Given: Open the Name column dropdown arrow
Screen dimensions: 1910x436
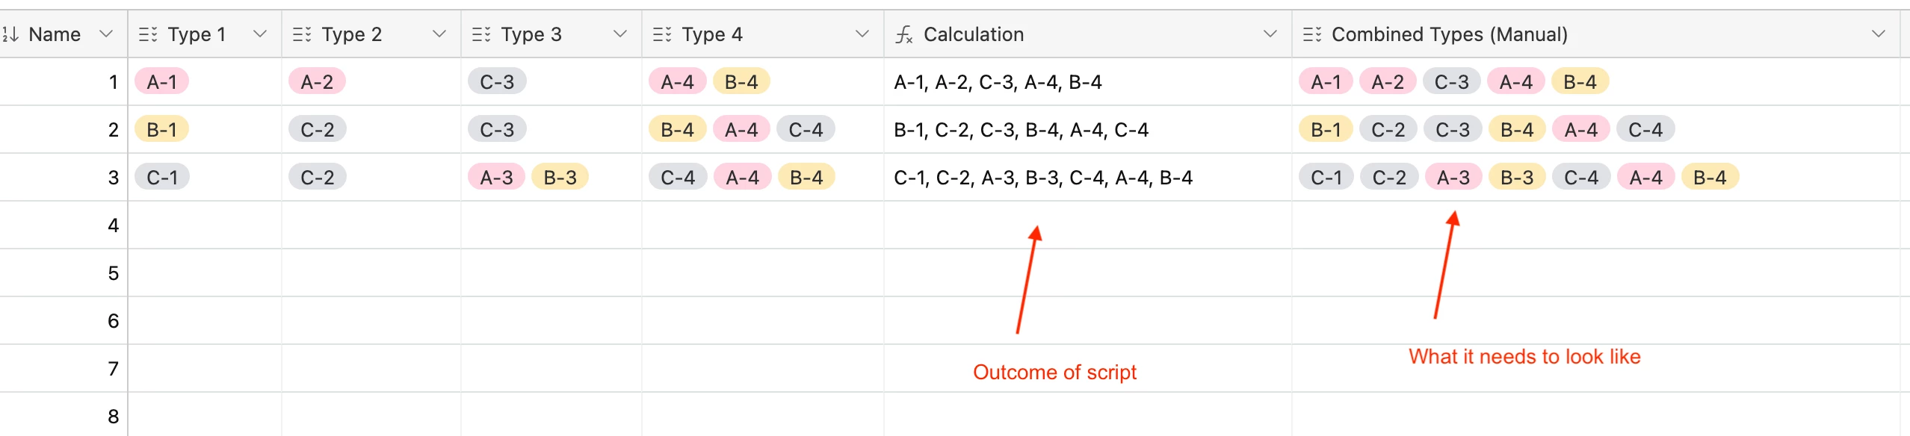Looking at the screenshot, I should pyautogui.click(x=106, y=34).
